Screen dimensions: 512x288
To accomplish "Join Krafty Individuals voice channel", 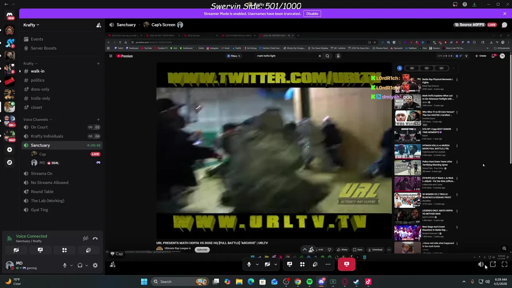I will [62, 136].
